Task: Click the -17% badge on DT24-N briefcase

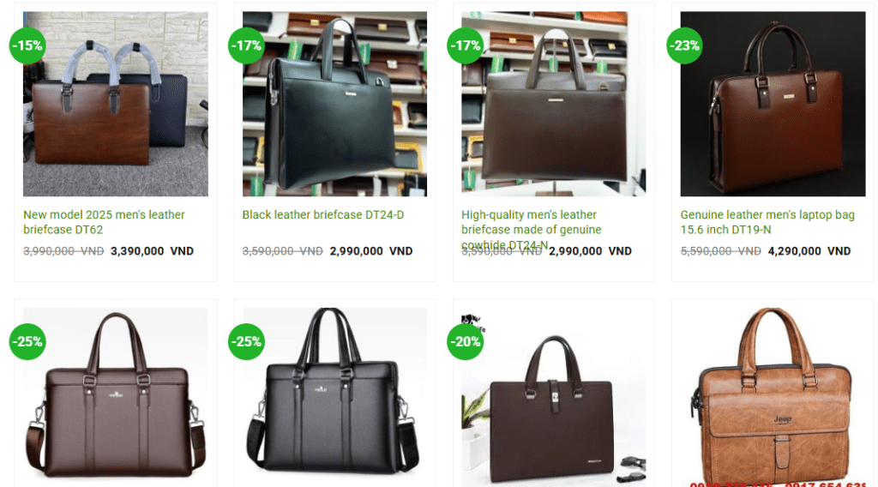Action: [x=466, y=45]
